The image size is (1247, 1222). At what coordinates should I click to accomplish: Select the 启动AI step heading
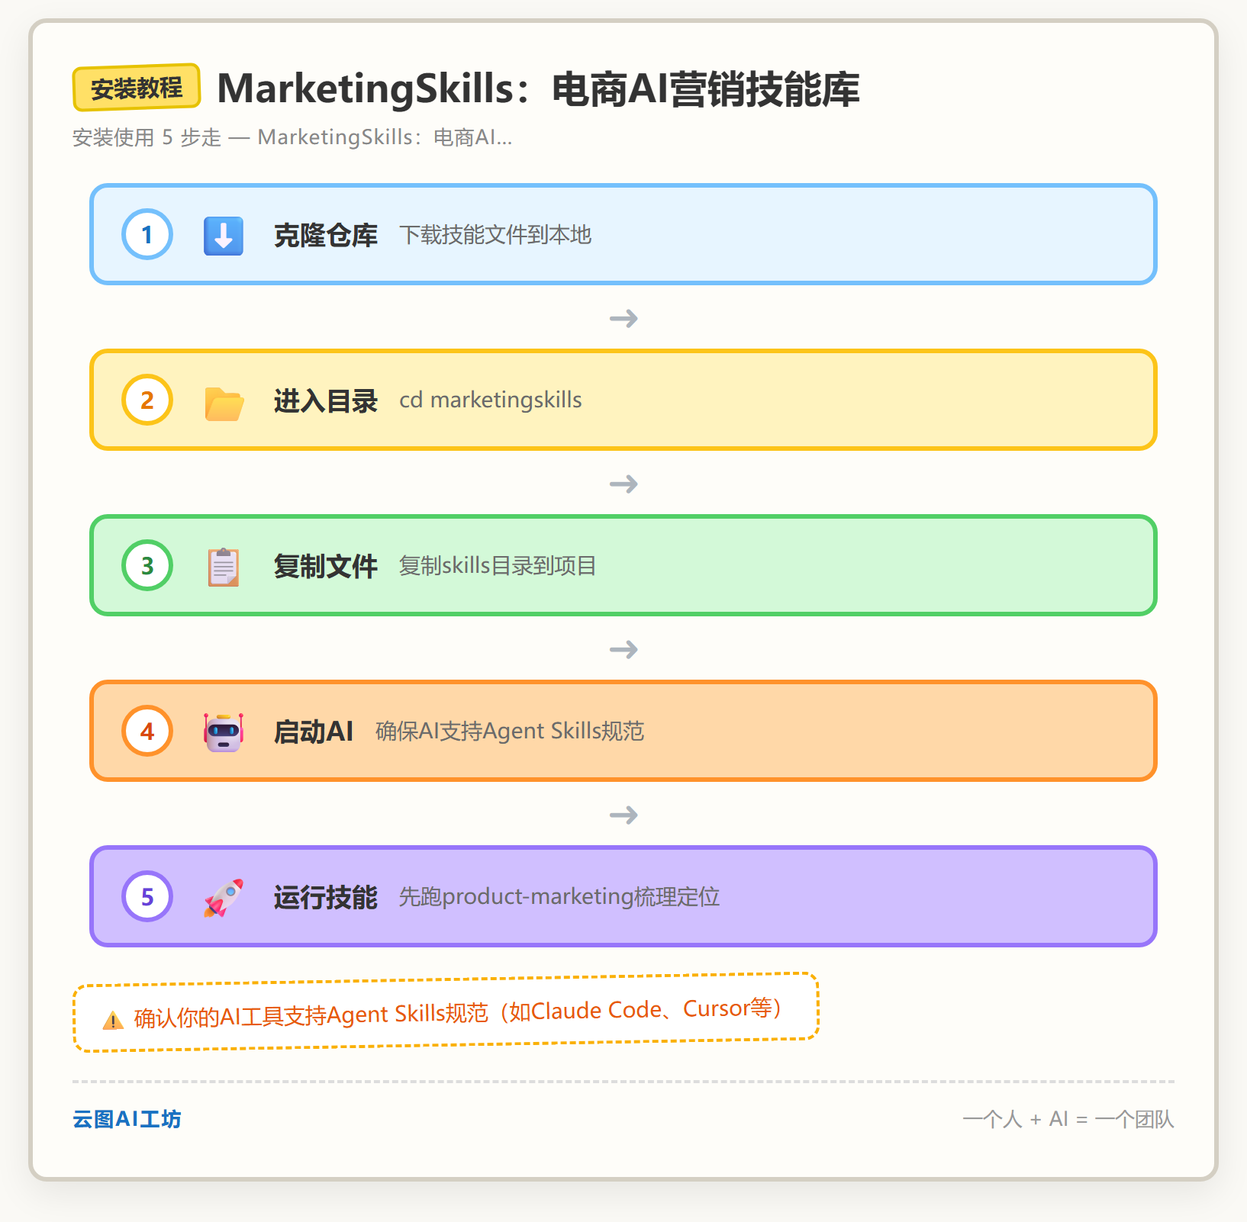click(314, 732)
